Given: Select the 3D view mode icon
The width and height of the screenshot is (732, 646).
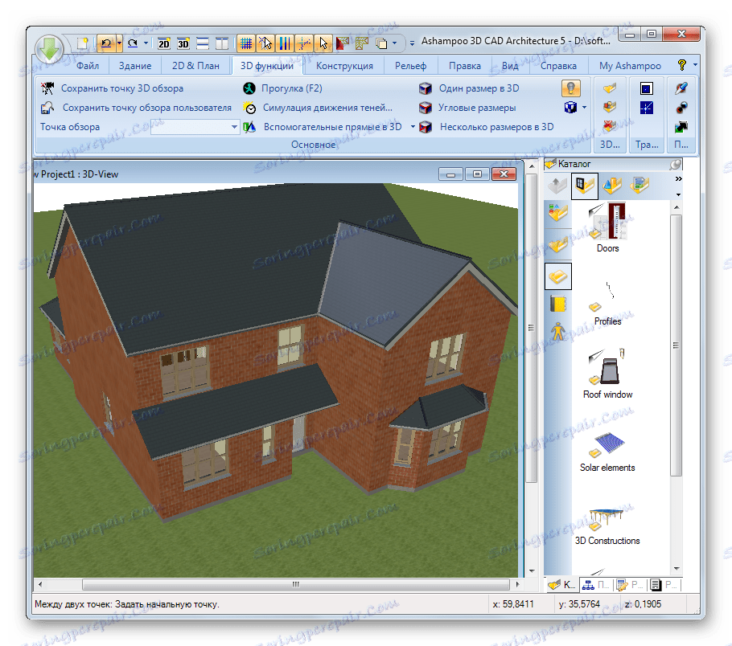Looking at the screenshot, I should (182, 44).
